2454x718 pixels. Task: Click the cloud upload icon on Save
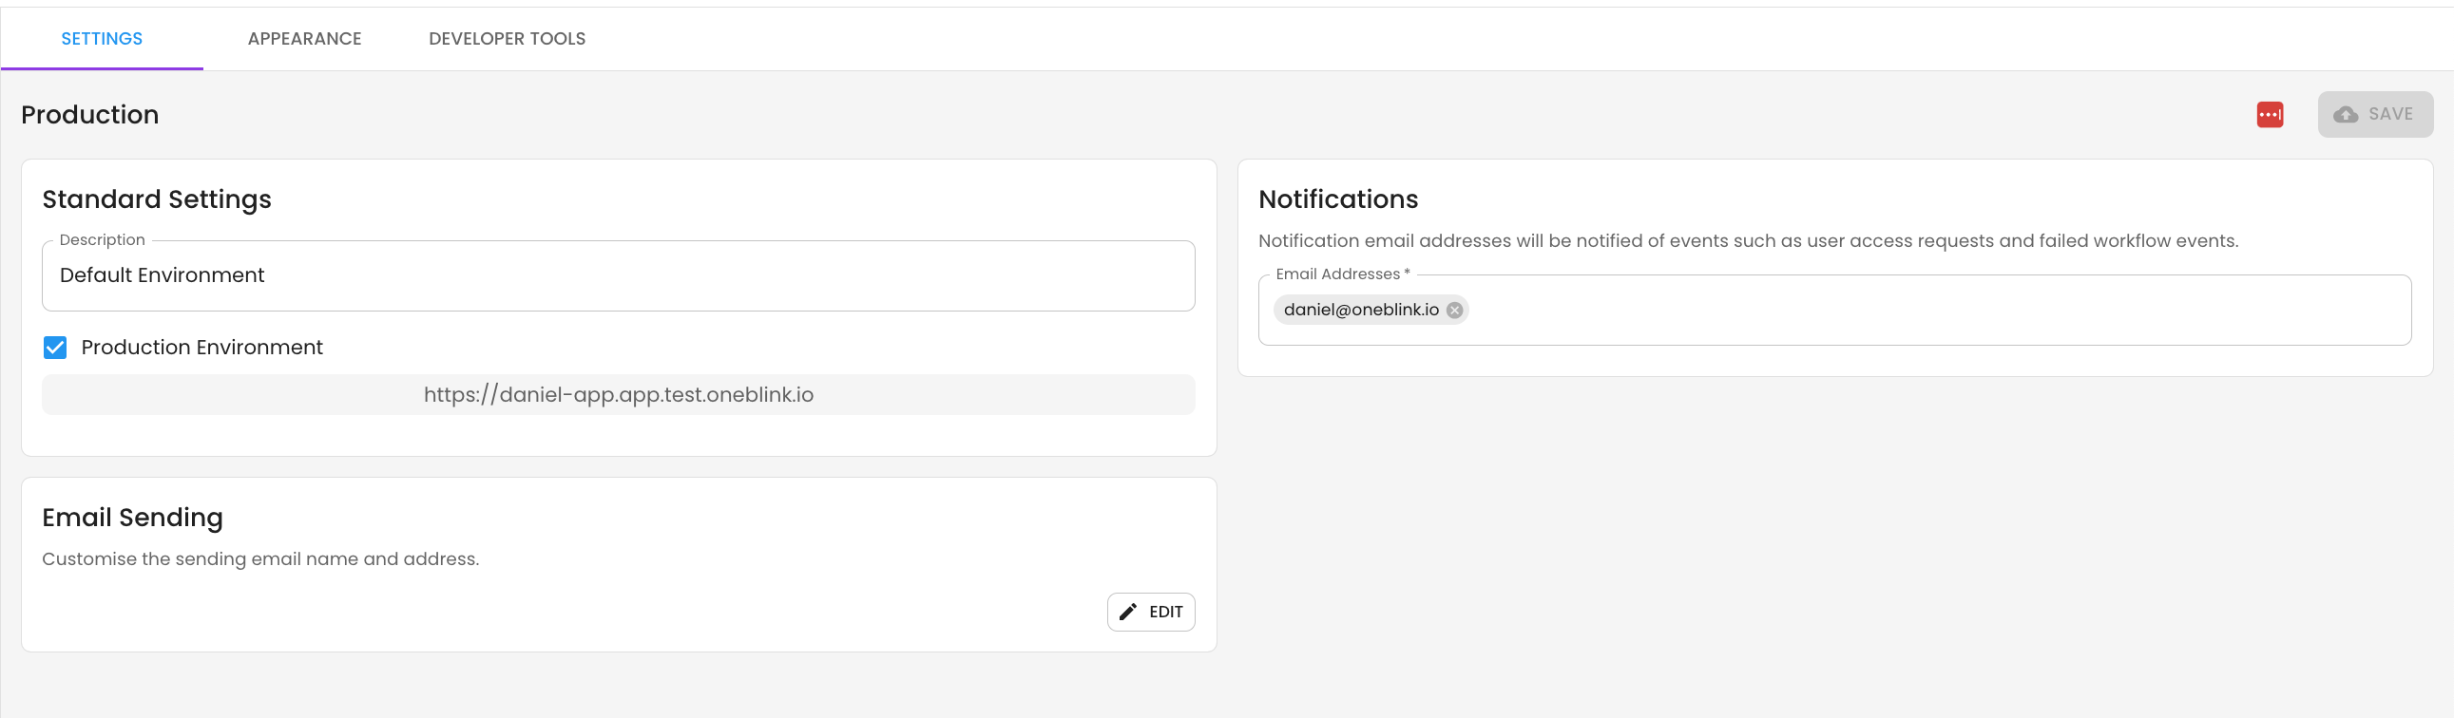click(x=2346, y=114)
